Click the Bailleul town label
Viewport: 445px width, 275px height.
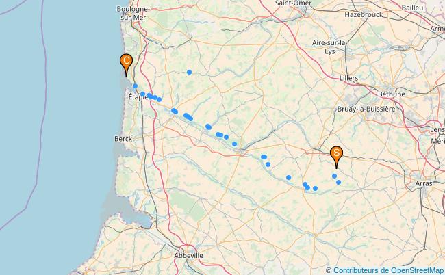tap(414, 8)
